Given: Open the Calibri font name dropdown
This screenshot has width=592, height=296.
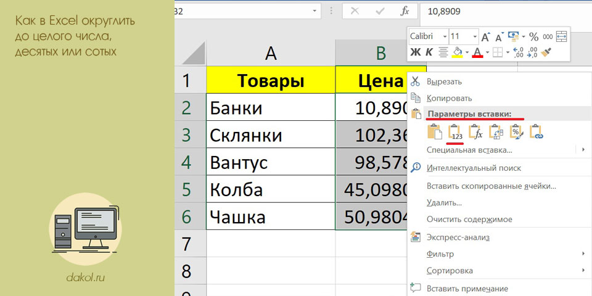Looking at the screenshot, I should coord(445,36).
